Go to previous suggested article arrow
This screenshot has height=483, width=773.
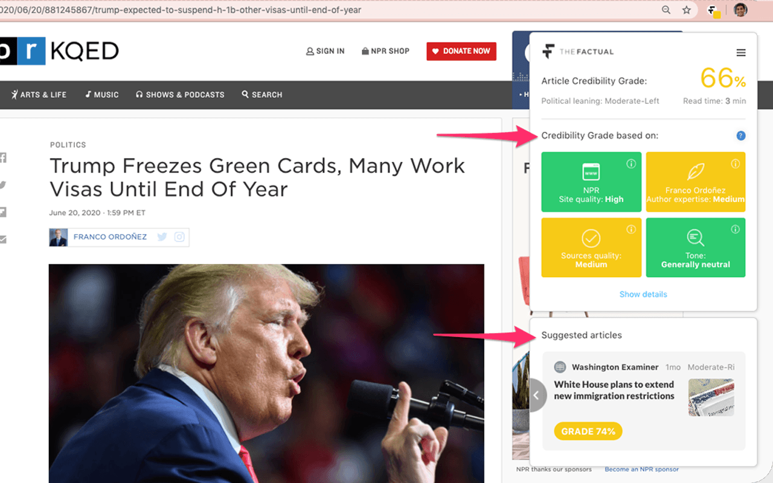(x=536, y=395)
